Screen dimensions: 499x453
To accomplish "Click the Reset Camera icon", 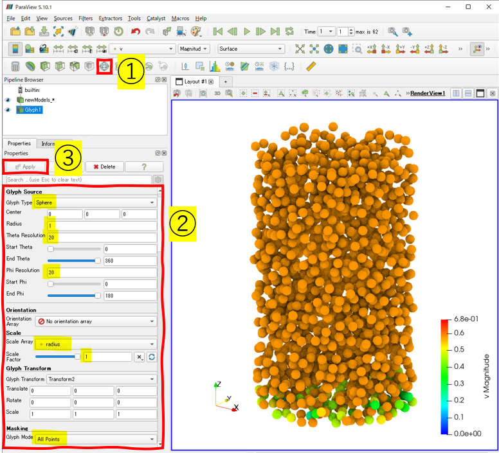I will coord(300,49).
